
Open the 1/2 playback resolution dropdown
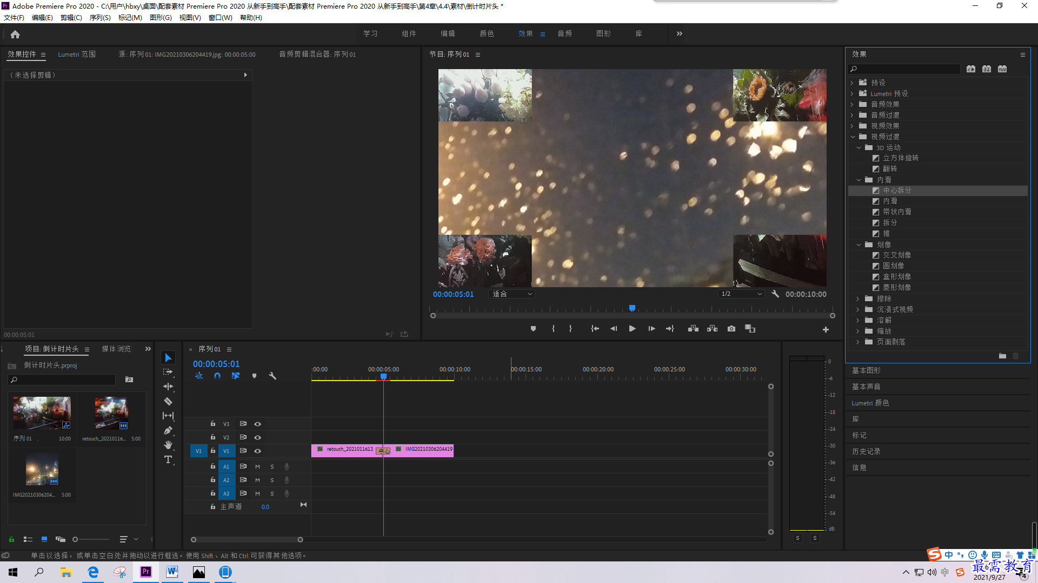(x=741, y=294)
